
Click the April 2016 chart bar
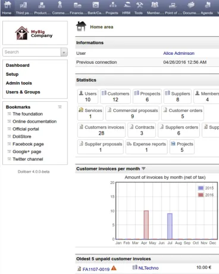pos(146,225)
